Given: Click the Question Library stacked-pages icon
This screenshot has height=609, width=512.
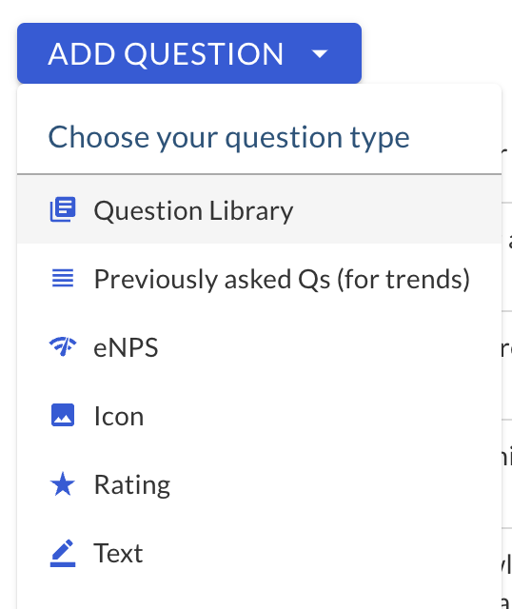Looking at the screenshot, I should pyautogui.click(x=63, y=209).
